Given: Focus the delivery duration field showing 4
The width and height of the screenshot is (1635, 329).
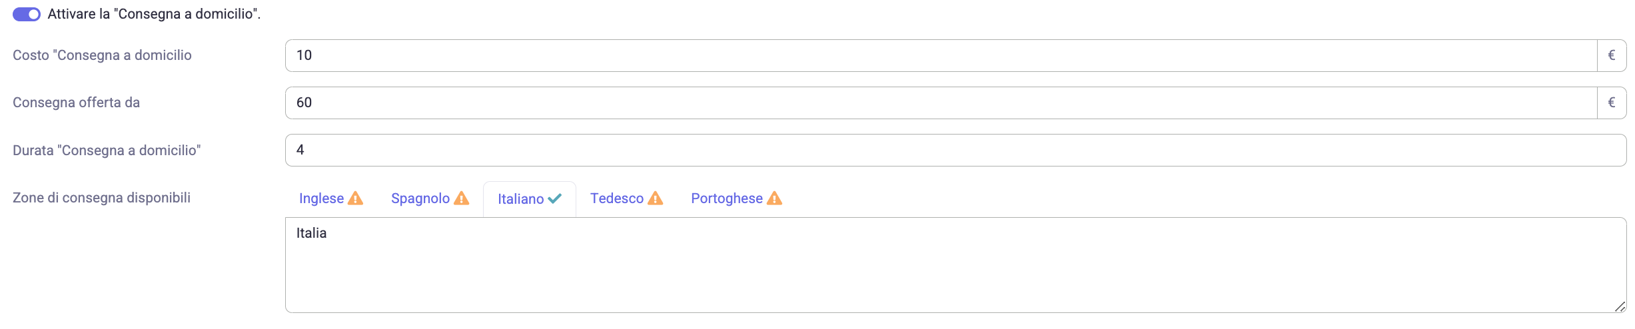Looking at the screenshot, I should [x=955, y=150].
